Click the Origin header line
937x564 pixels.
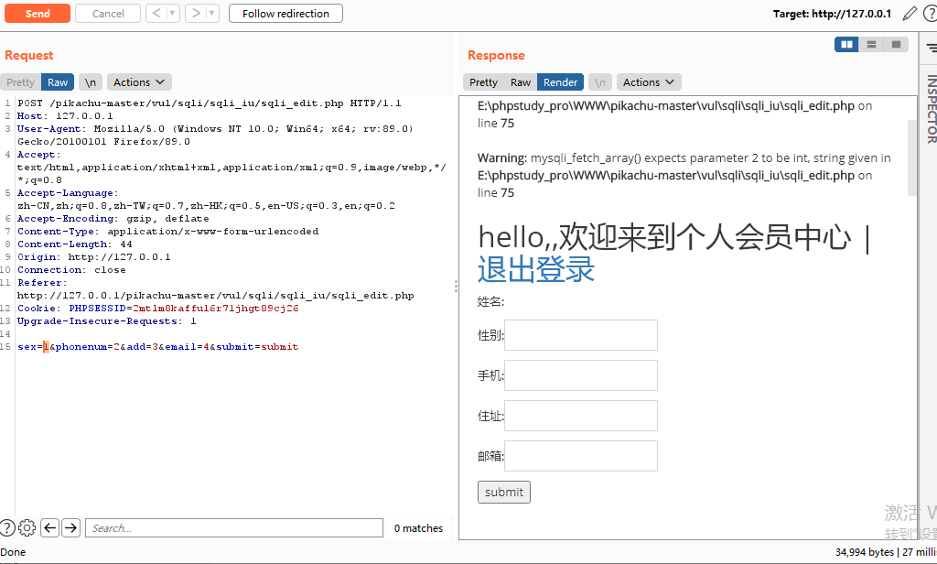(94, 257)
